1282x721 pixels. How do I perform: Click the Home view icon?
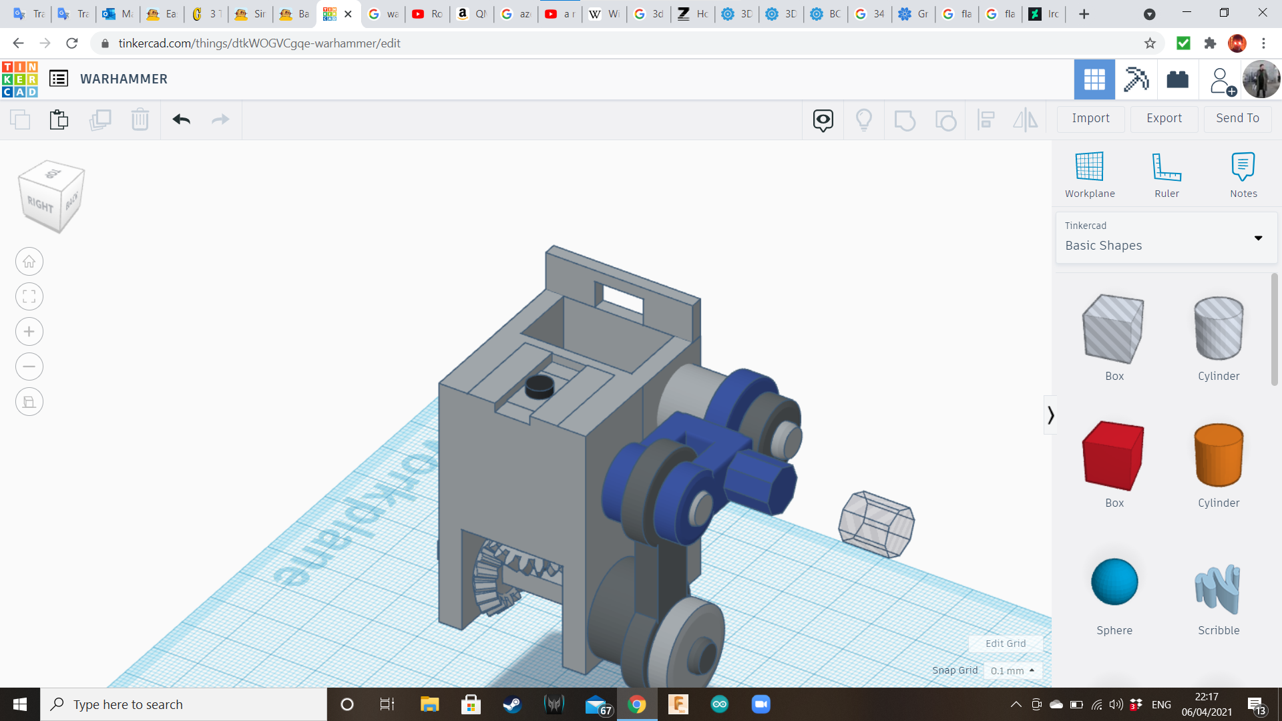(x=29, y=262)
